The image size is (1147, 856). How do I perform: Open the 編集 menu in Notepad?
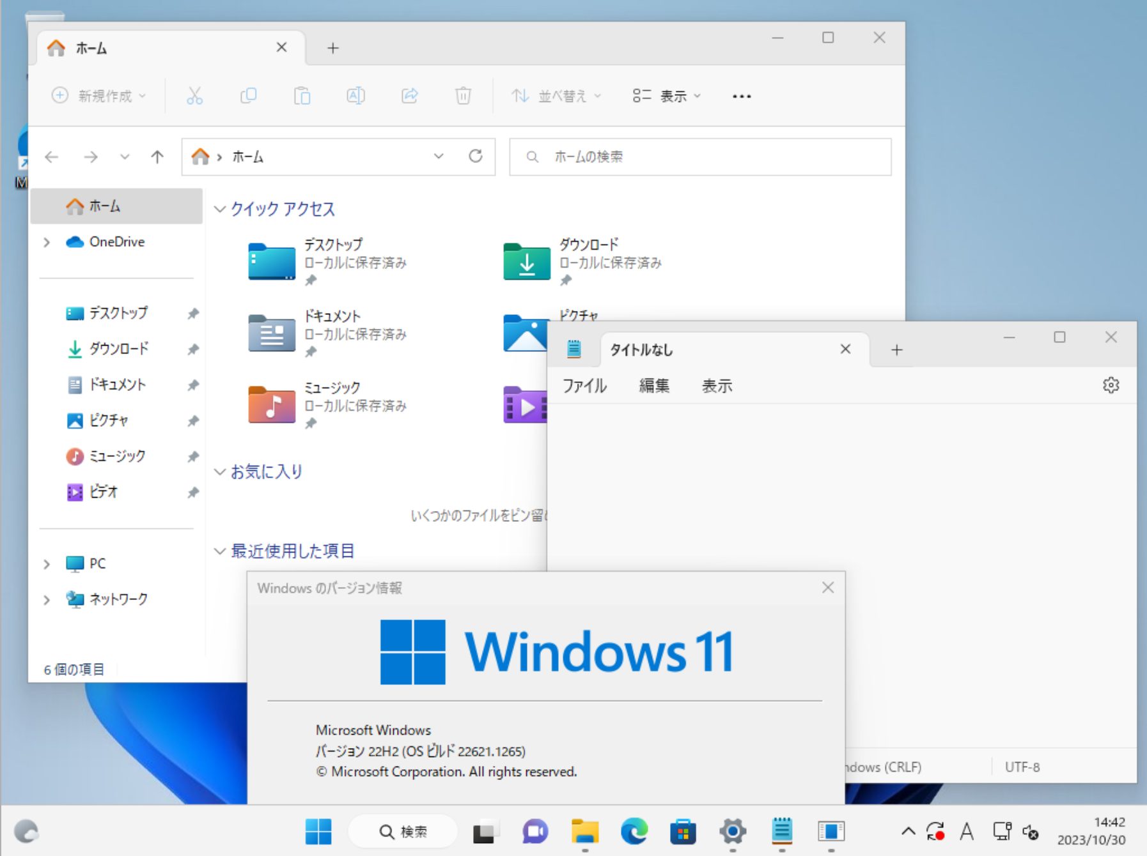(x=653, y=386)
